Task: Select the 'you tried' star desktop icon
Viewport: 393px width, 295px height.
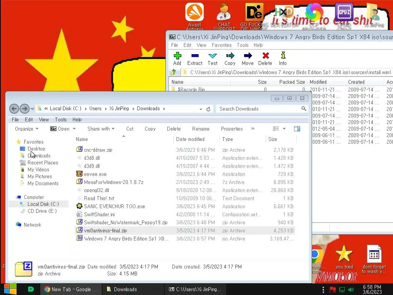Action: (x=344, y=257)
